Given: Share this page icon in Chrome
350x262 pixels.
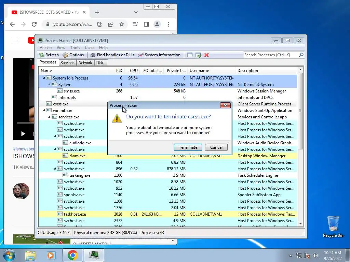Looking at the screenshot, I should [111, 24].
